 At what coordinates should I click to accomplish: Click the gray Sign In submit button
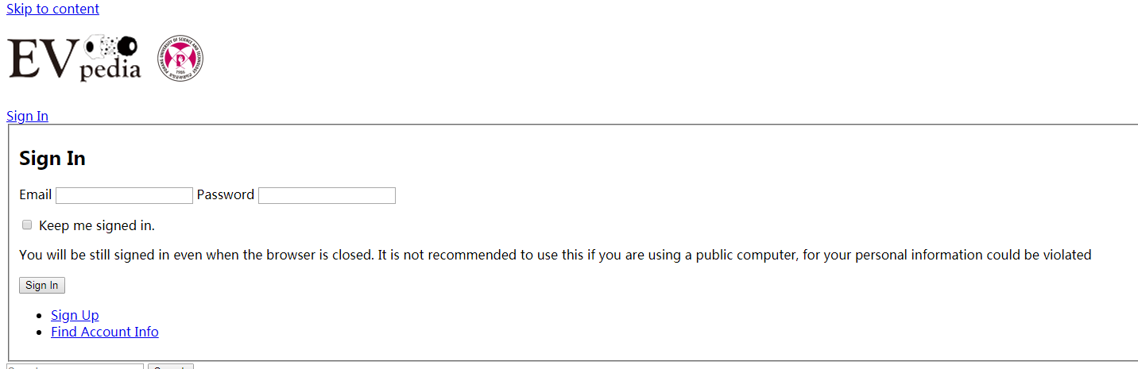(x=42, y=285)
